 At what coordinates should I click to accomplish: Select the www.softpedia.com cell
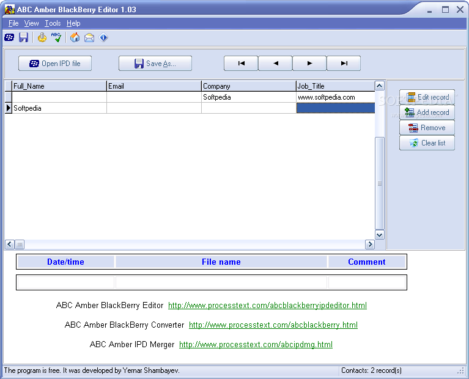click(336, 97)
